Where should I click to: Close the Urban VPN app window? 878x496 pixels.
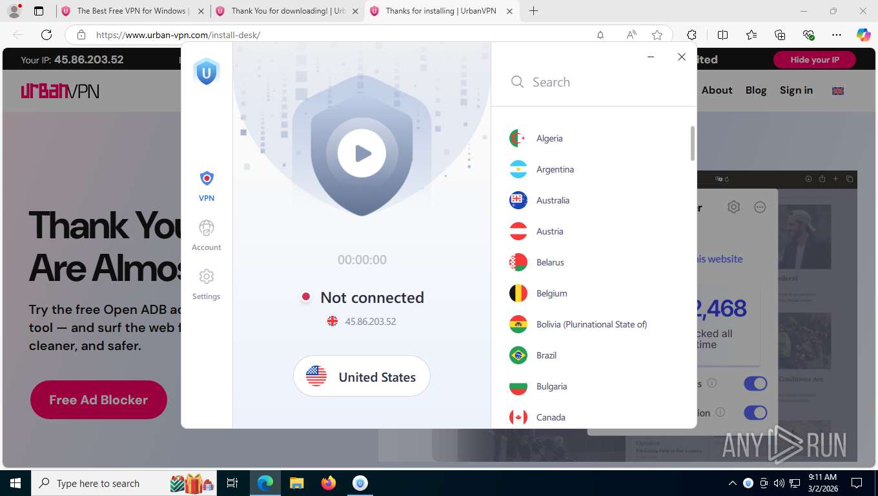coord(682,57)
